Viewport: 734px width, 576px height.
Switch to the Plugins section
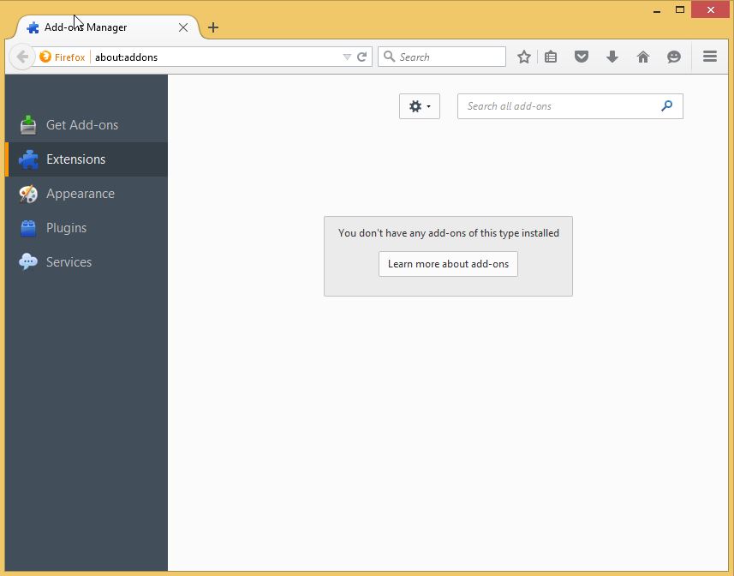point(66,227)
